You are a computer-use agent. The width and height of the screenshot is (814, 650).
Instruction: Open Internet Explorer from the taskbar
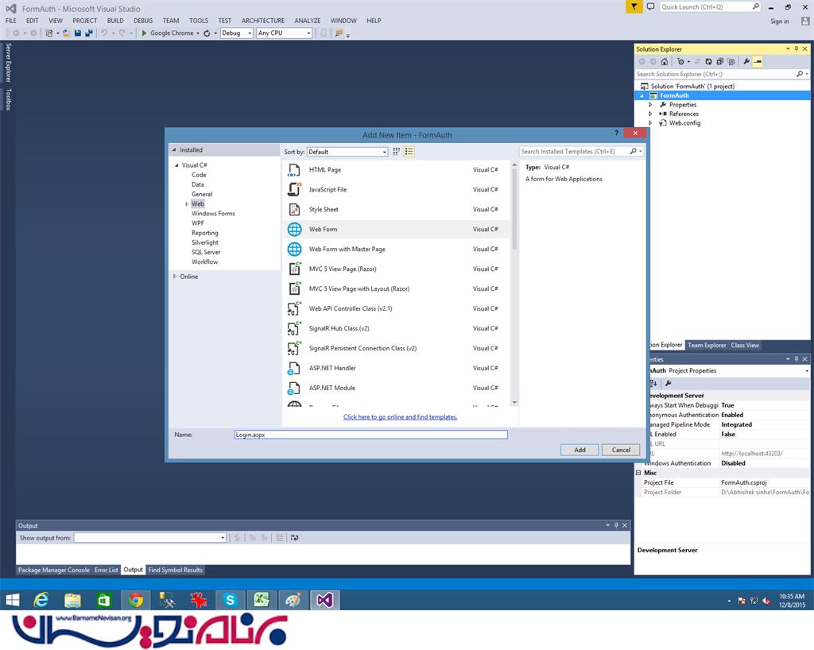pyautogui.click(x=41, y=600)
